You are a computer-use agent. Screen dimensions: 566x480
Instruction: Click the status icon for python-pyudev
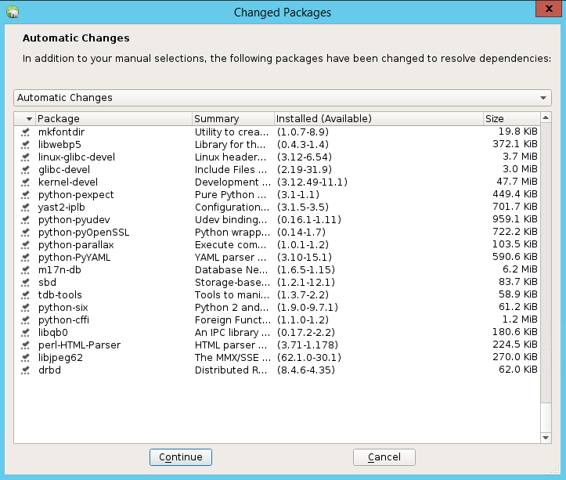click(25, 220)
